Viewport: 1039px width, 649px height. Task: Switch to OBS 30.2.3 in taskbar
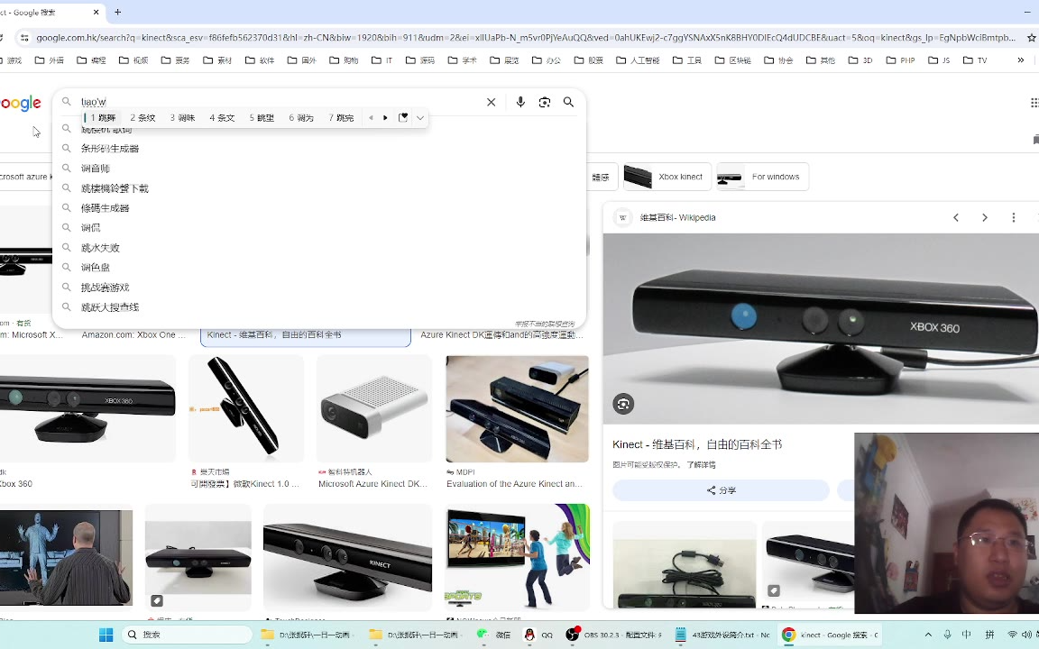[613, 635]
